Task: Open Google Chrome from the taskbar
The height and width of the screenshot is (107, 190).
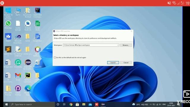Action: pos(71,104)
